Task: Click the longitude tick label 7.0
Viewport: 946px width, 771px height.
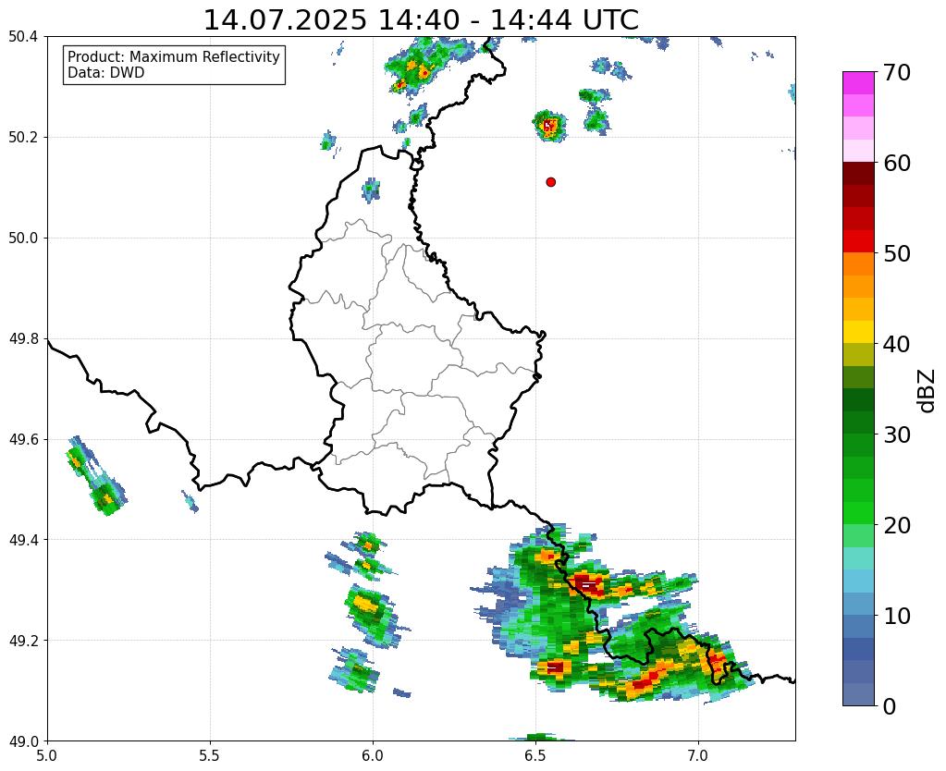Action: (x=698, y=755)
